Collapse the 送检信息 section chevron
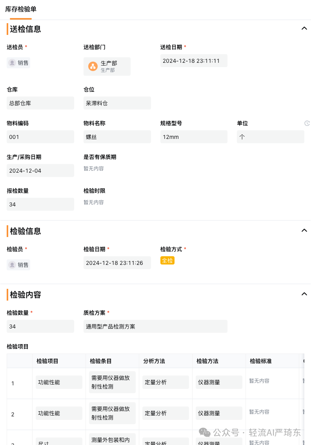This screenshot has width=311, height=445. click(x=304, y=28)
